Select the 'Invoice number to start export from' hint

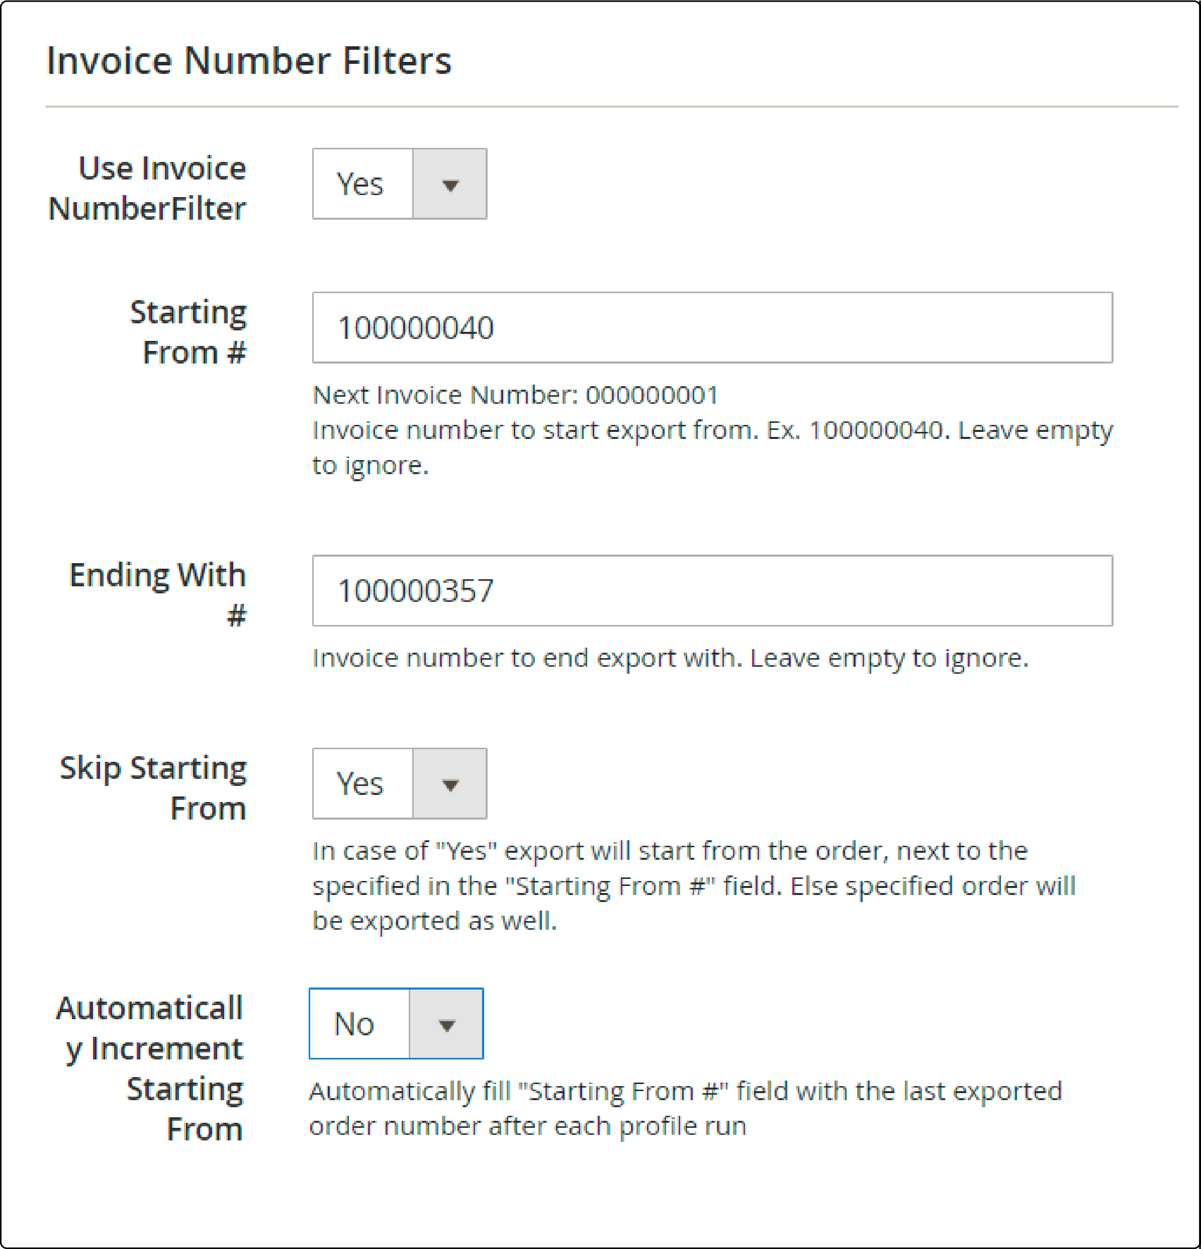coord(712,448)
